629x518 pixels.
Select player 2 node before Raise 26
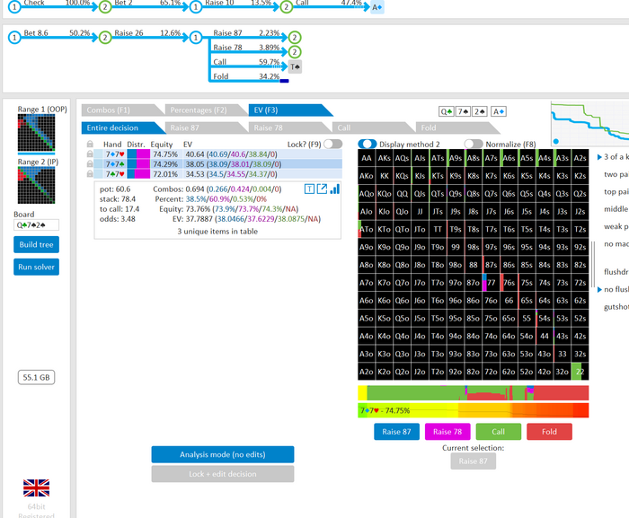(x=105, y=38)
